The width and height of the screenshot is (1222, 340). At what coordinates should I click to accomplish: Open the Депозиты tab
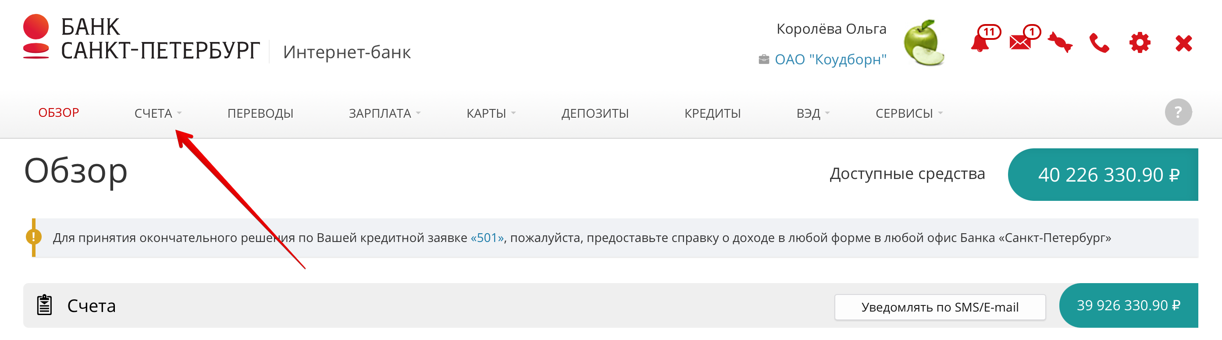(595, 113)
